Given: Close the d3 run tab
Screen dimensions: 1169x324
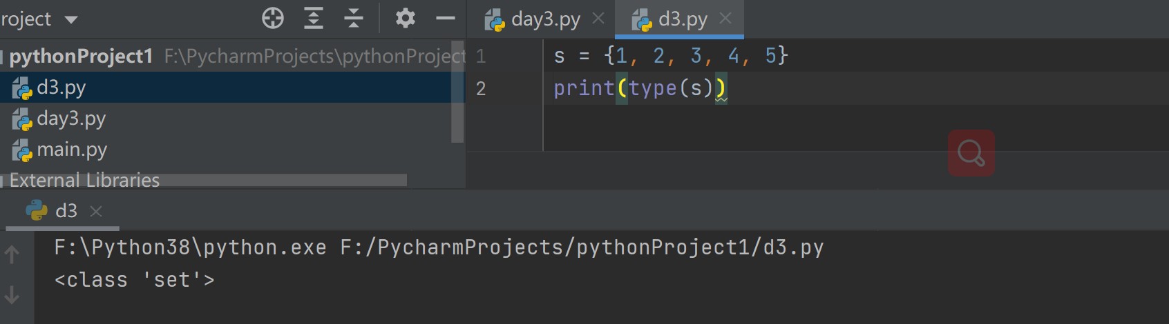Looking at the screenshot, I should pyautogui.click(x=96, y=211).
